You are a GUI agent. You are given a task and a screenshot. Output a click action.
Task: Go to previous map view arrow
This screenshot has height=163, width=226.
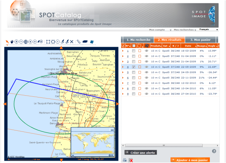(30, 42)
